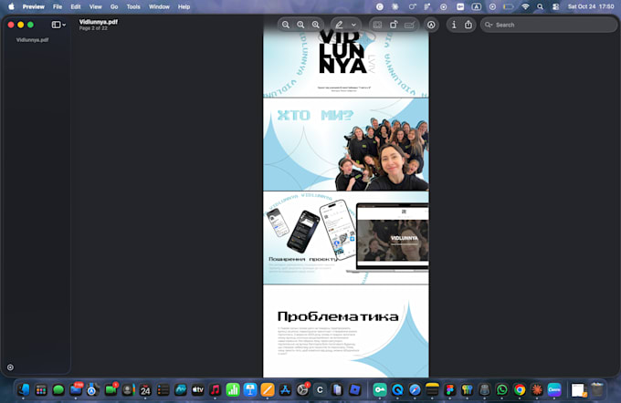Open Wi-Fi status in the menu bar
This screenshot has width=621, height=403.
525,6
